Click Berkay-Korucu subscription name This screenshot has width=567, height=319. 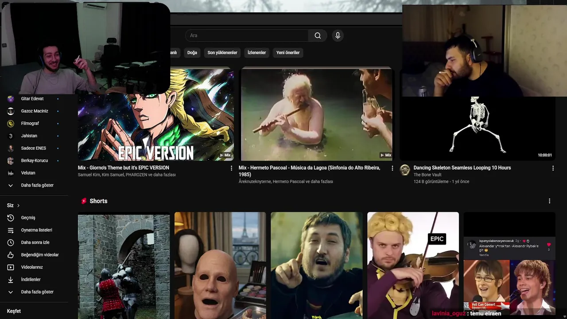coord(35,161)
